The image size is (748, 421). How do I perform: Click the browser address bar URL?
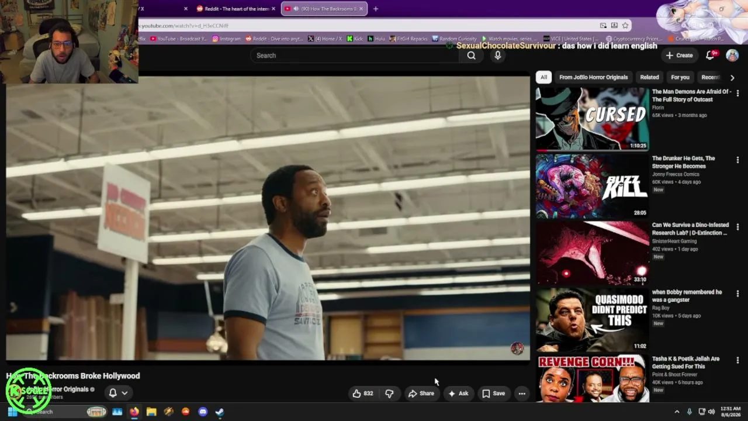(x=183, y=26)
